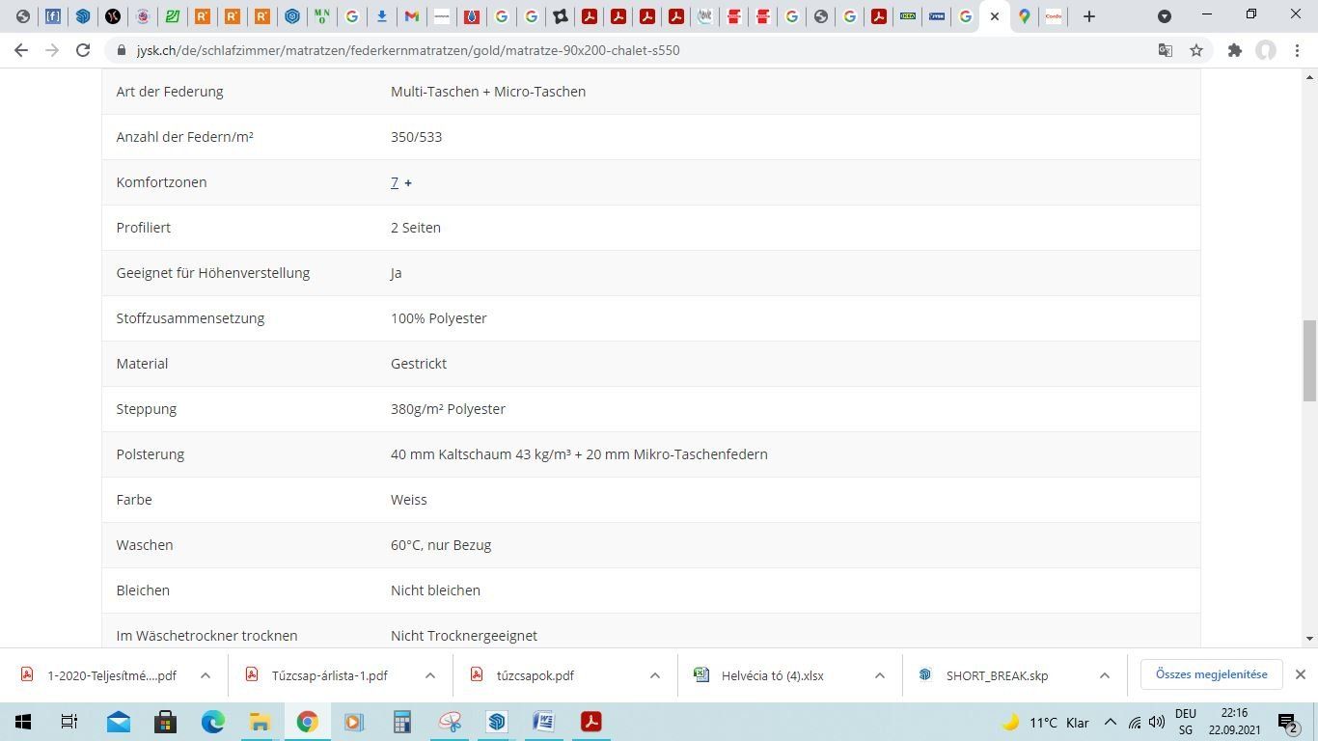Open the Windows Start menu
Image resolution: width=1318 pixels, height=741 pixels.
pyautogui.click(x=23, y=722)
